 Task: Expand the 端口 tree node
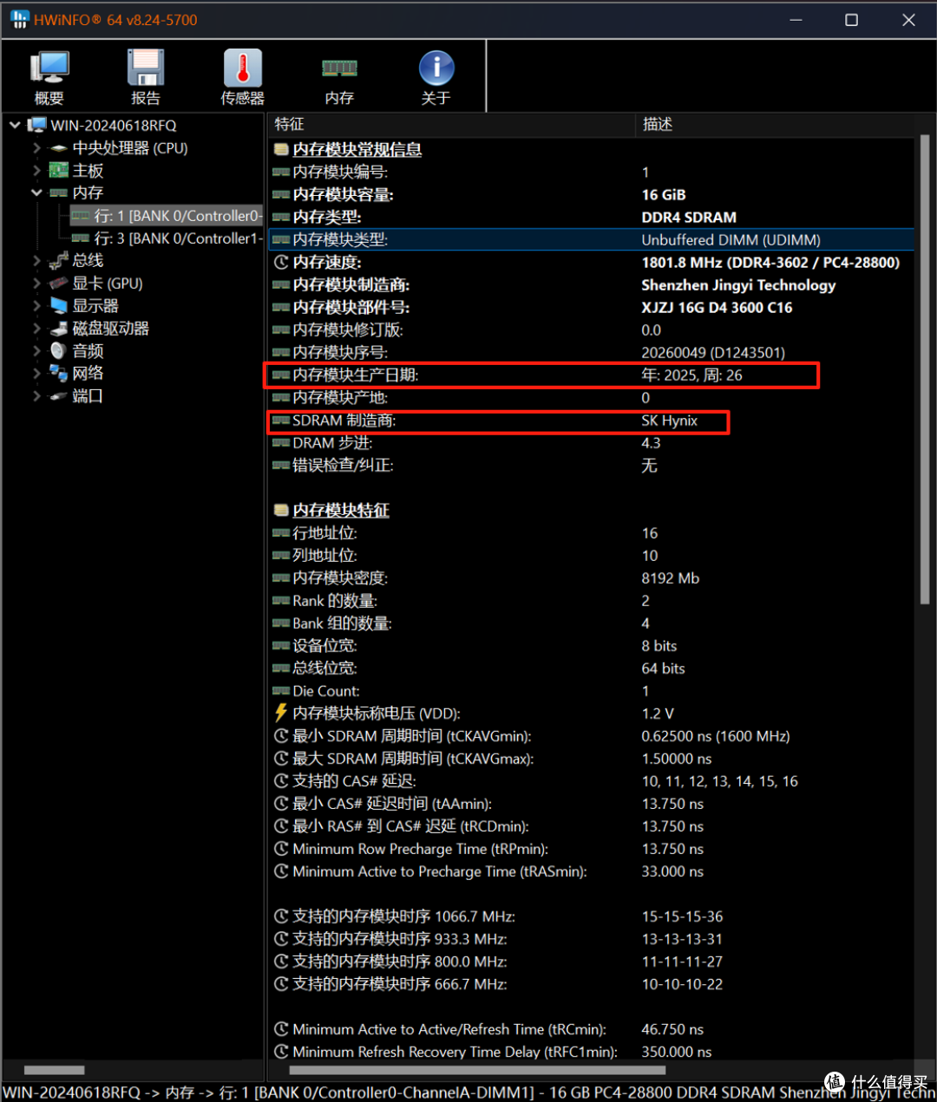coord(36,395)
